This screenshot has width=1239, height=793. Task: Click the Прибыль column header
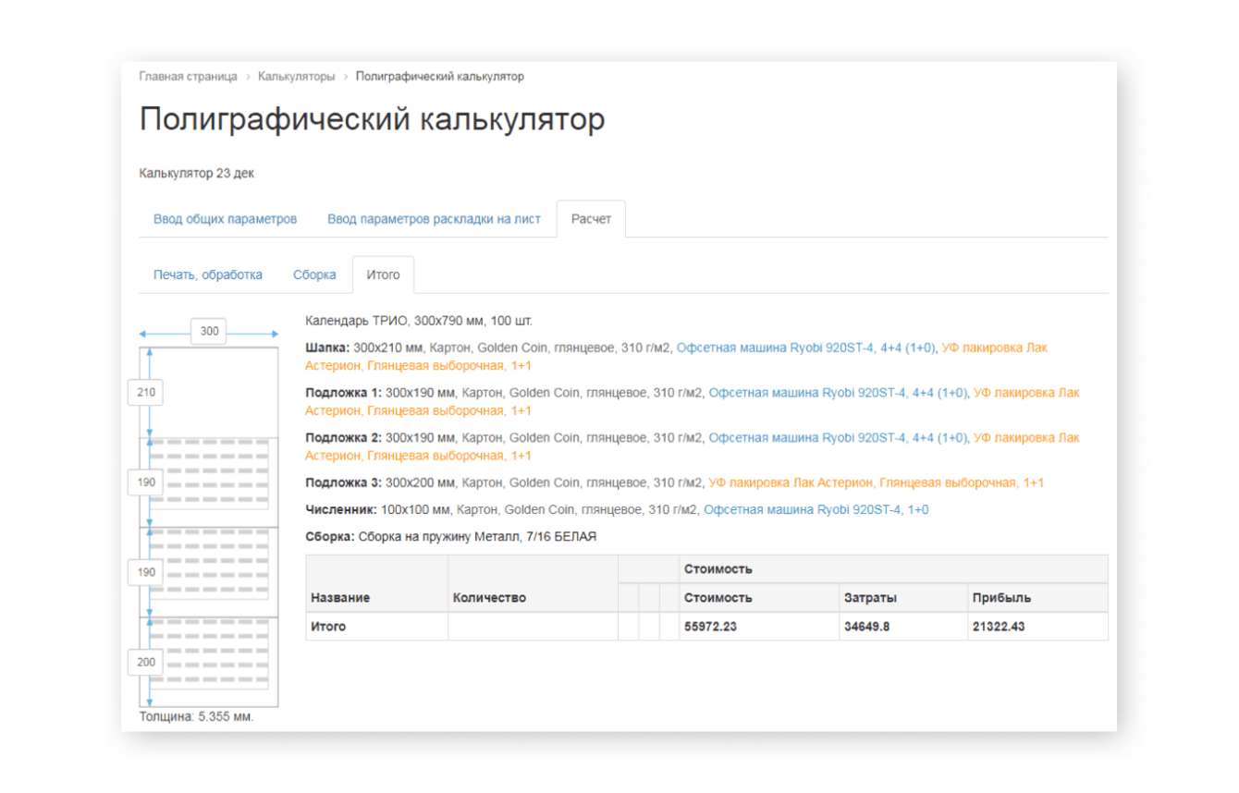pyautogui.click(x=1001, y=598)
